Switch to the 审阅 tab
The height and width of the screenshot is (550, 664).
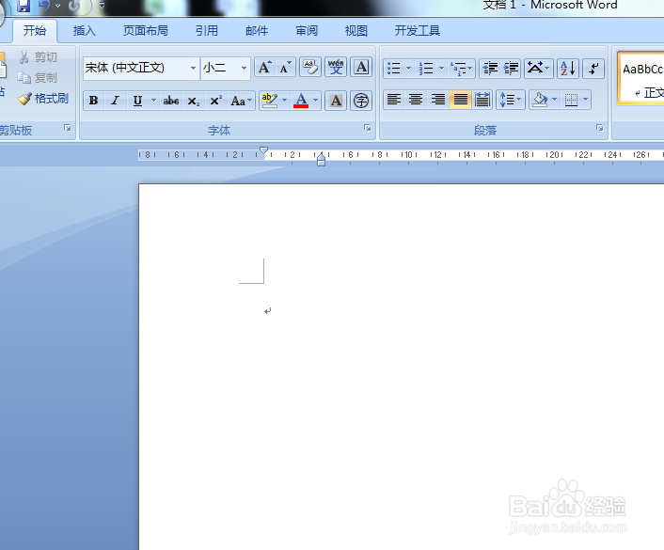(307, 31)
